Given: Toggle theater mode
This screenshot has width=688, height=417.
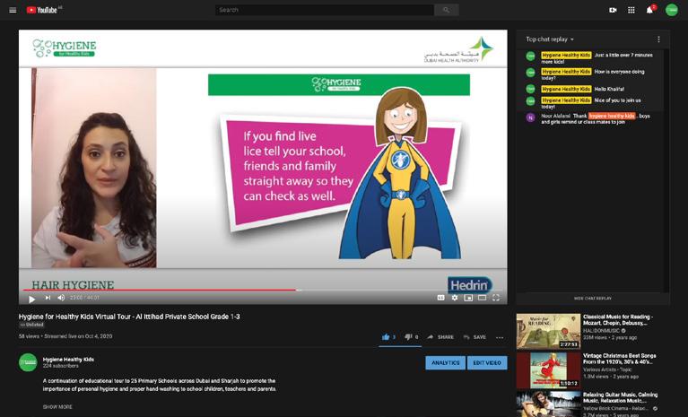Looking at the screenshot, I should [x=482, y=298].
